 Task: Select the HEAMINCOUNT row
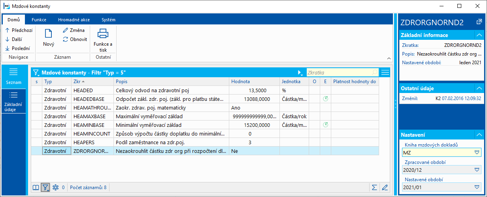(x=205, y=134)
